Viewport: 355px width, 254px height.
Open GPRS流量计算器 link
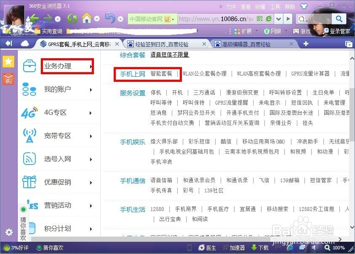pyautogui.click(x=310, y=73)
